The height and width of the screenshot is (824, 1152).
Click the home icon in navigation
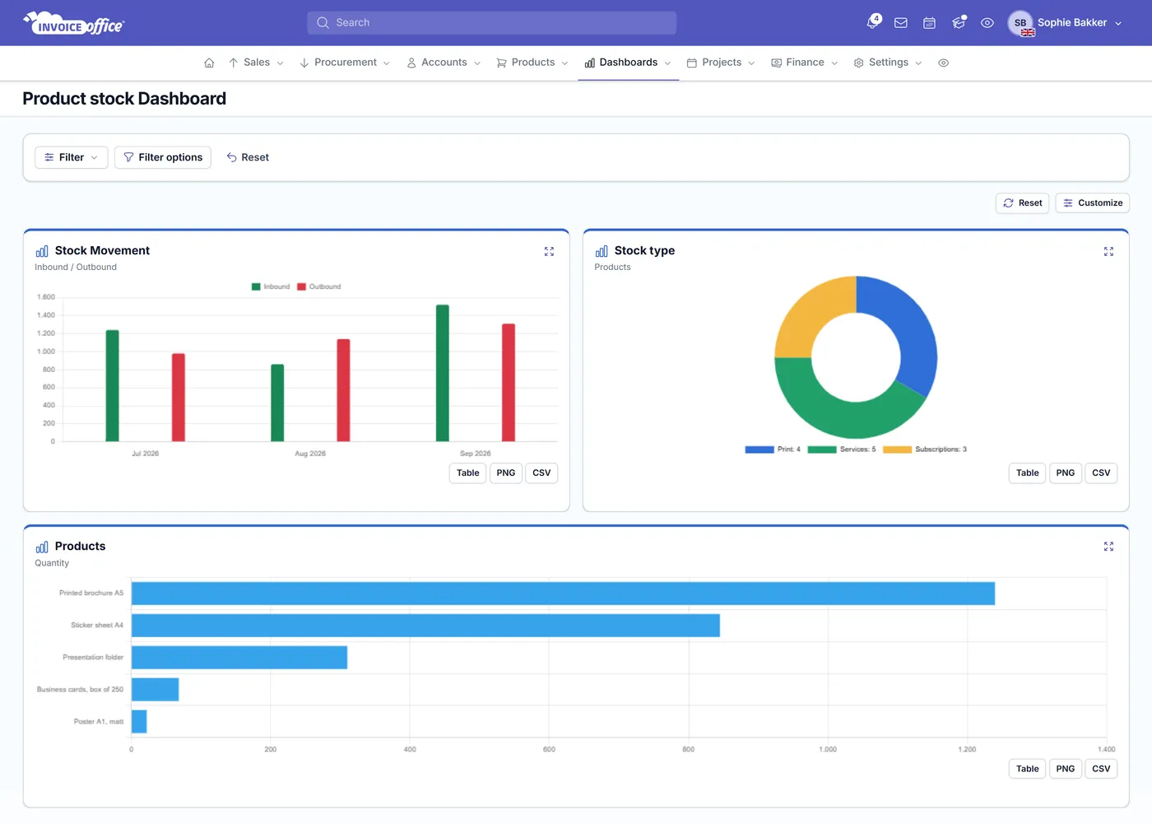[209, 63]
